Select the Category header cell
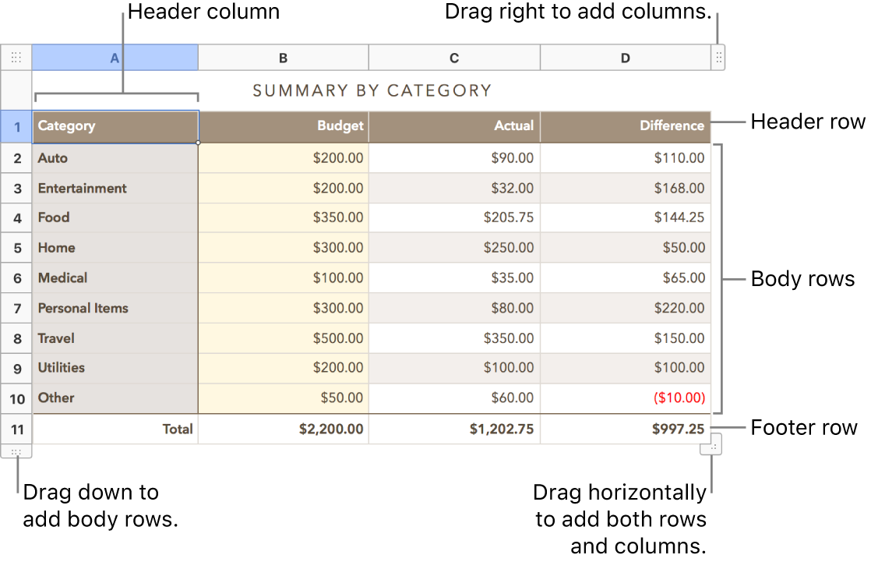871x569 pixels. coord(115,126)
